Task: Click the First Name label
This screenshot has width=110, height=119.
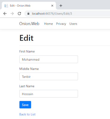Action: pyautogui.click(x=27, y=51)
